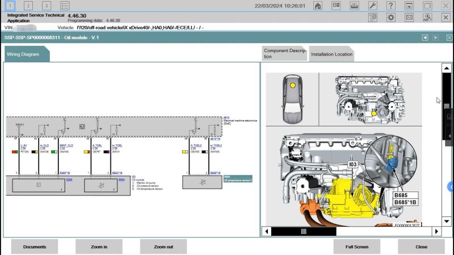The image size is (454, 255).
Task: Click the AIR search magnifier icon
Action: pyautogui.click(x=427, y=18)
